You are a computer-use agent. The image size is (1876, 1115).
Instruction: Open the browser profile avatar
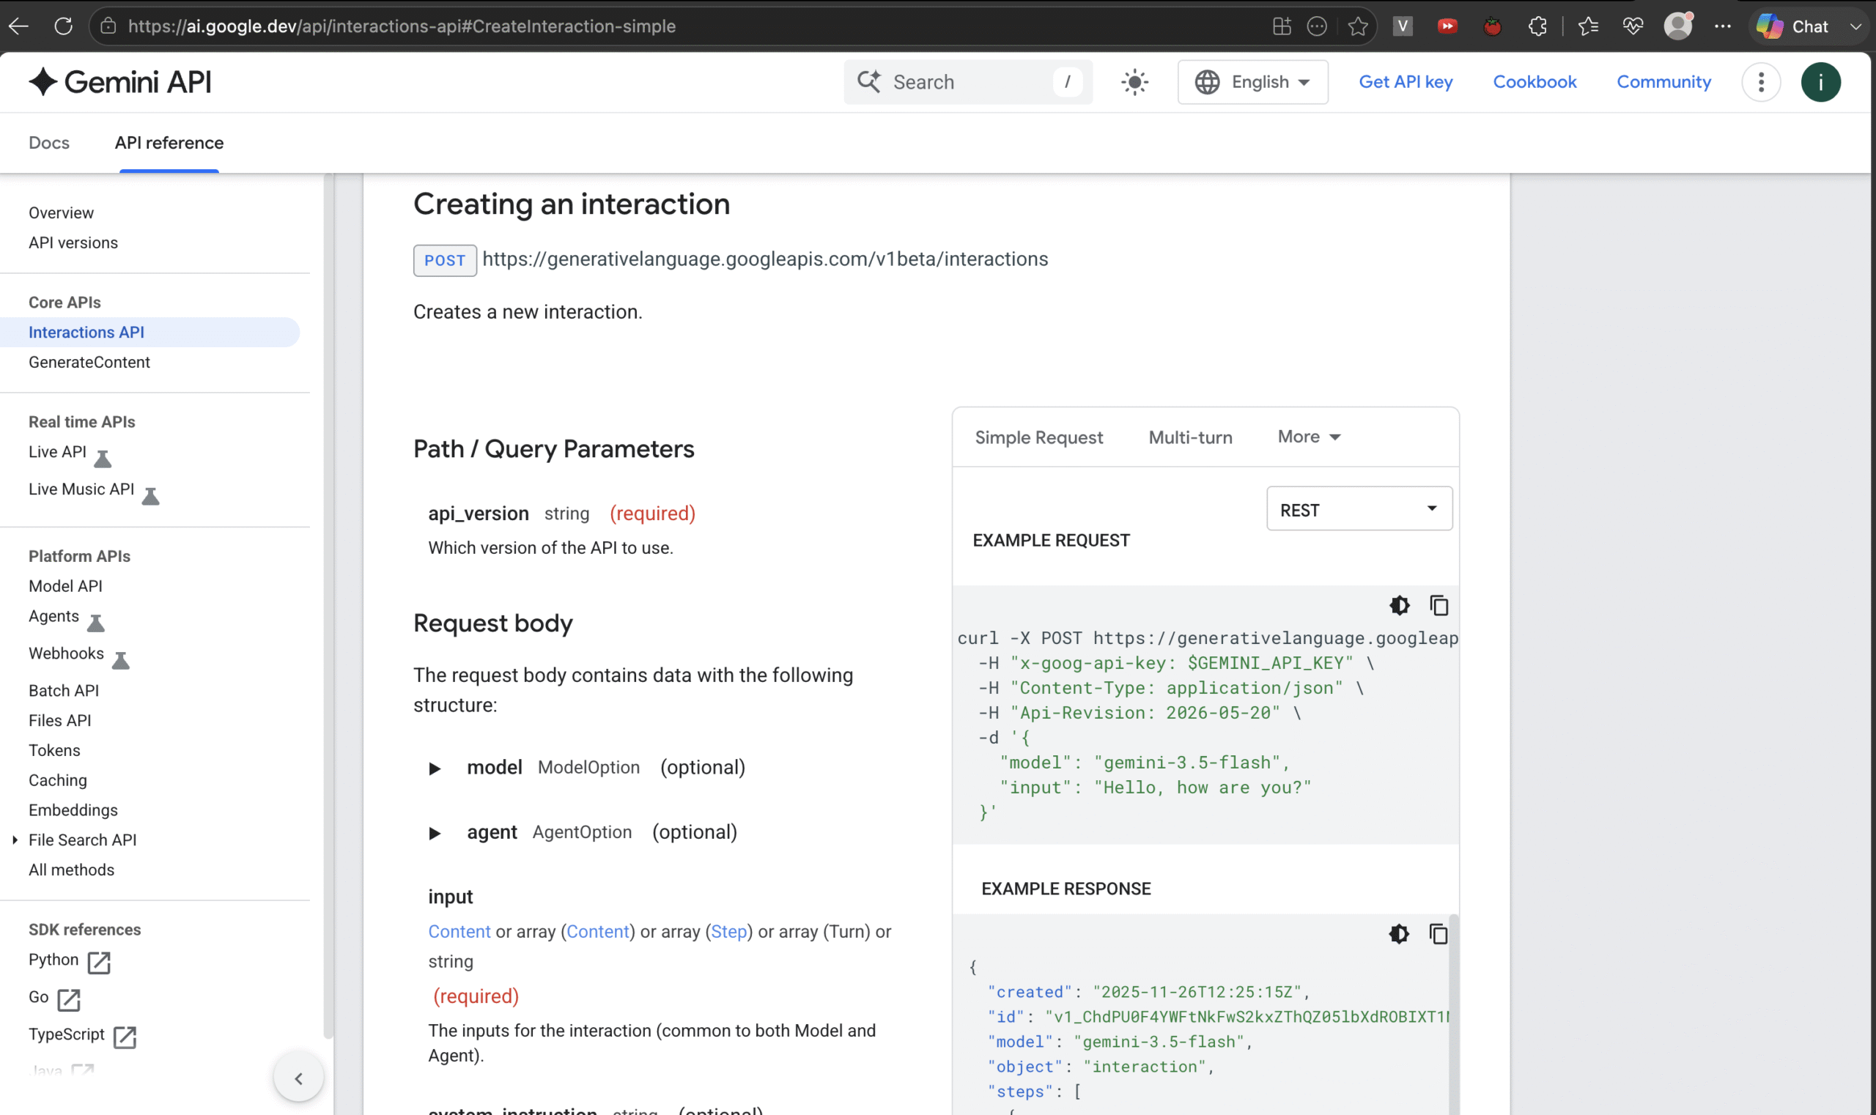point(1677,26)
